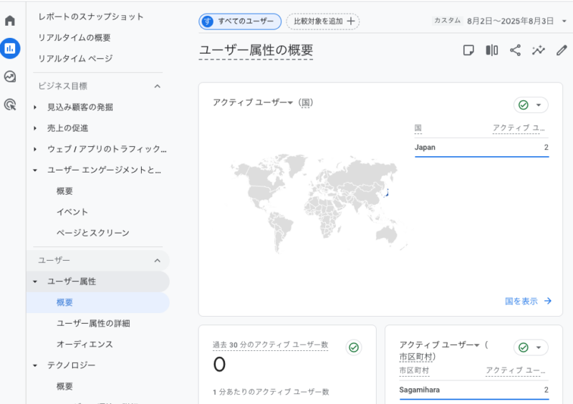This screenshot has height=404, width=573.
Task: Click the Sagamihara row in city table
Action: (474, 390)
